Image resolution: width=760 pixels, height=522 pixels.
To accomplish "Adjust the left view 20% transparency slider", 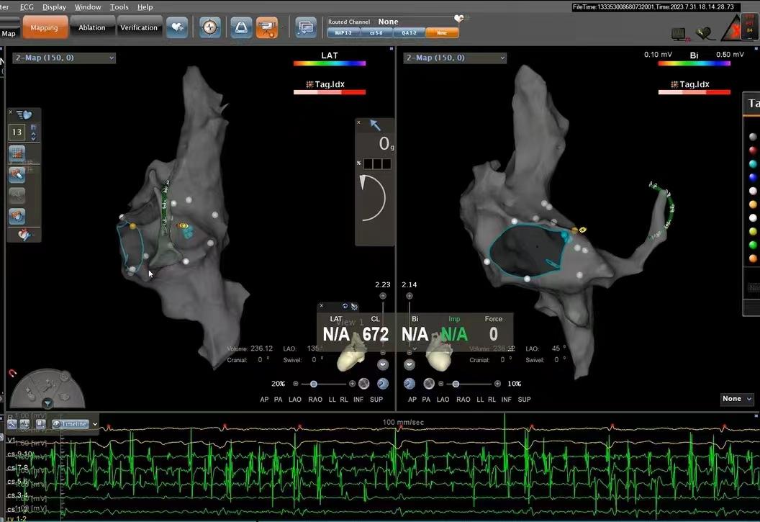I will [x=314, y=384].
